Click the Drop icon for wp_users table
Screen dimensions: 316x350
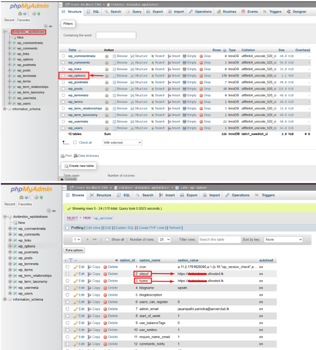202,128
